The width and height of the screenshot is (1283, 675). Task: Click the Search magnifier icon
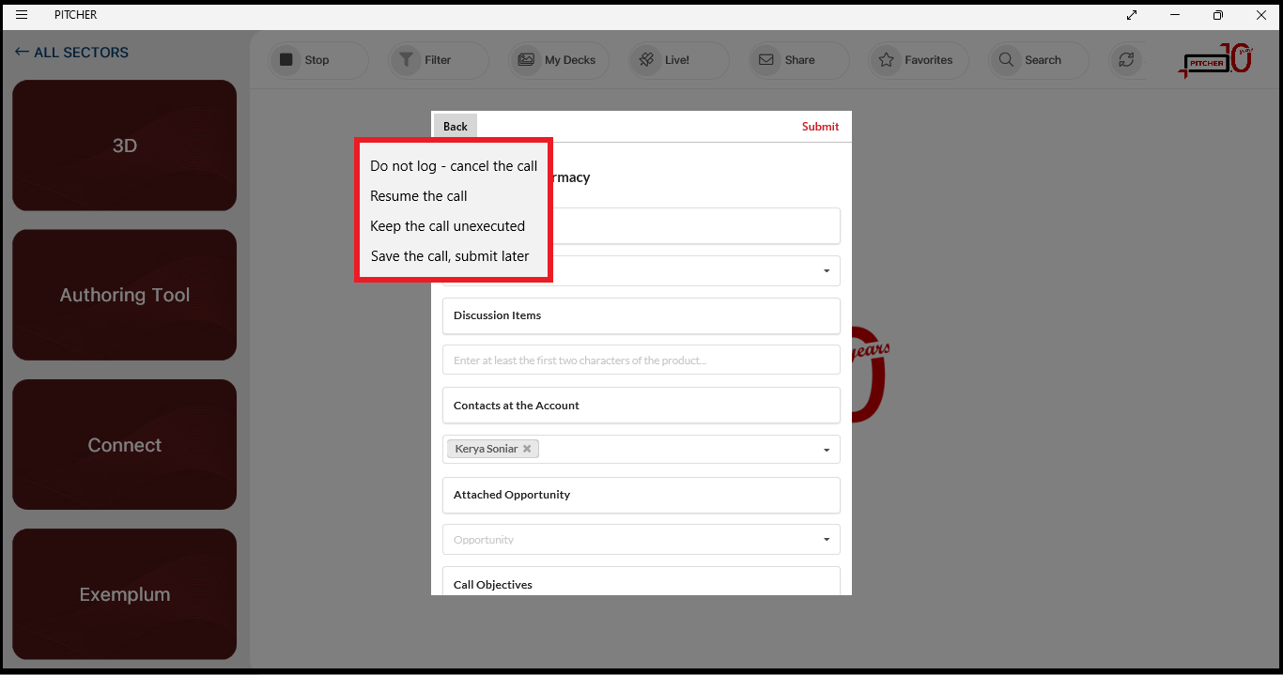[x=1006, y=60]
